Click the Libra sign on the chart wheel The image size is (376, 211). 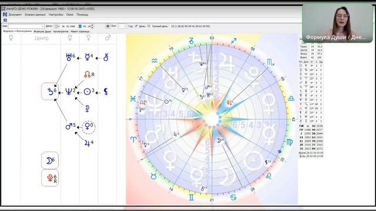pos(291,98)
